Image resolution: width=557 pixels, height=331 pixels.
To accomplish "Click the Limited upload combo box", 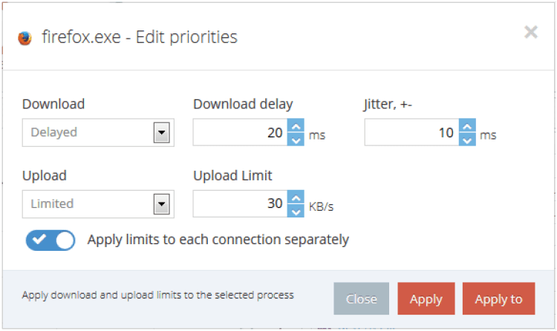I will [x=88, y=204].
